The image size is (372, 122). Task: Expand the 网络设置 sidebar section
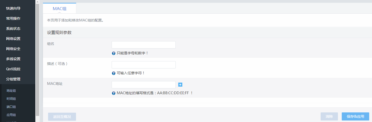tap(13, 39)
